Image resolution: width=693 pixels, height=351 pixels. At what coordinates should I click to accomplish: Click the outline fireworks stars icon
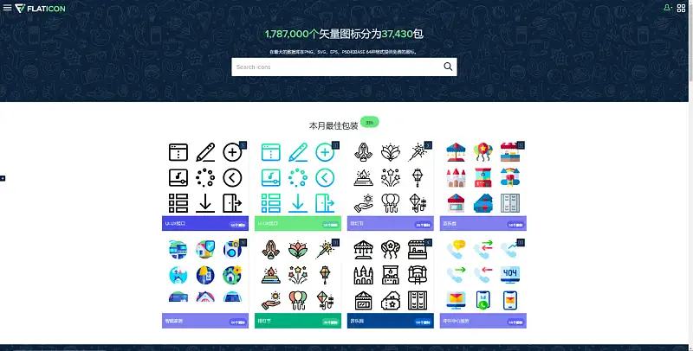391,178
